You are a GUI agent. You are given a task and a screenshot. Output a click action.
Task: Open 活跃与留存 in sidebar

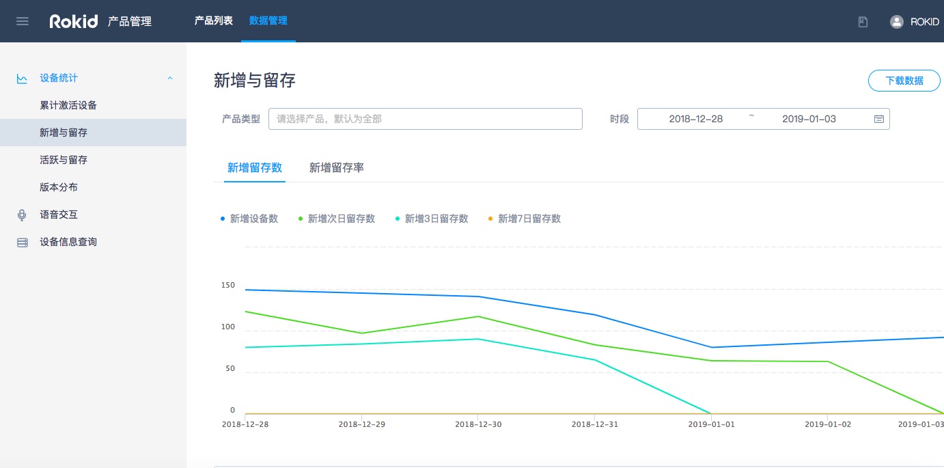pyautogui.click(x=64, y=160)
